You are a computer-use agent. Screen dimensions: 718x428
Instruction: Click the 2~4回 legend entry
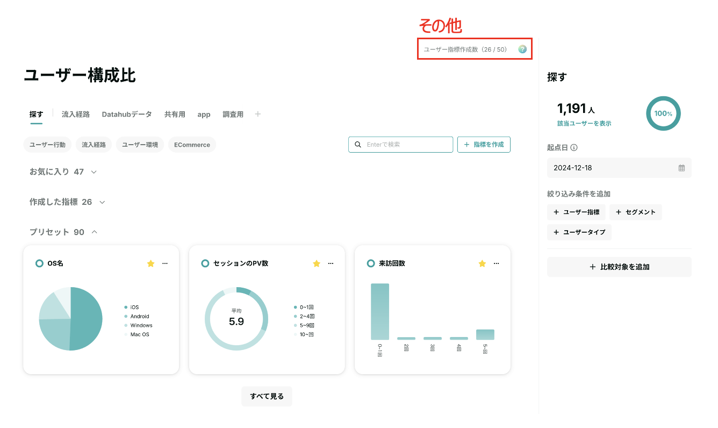point(304,317)
